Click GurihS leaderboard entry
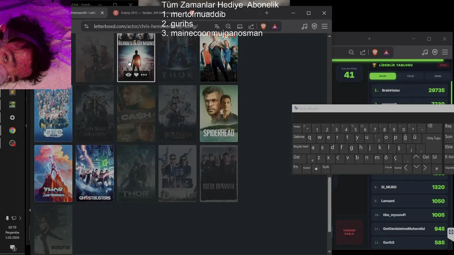Viewport: 454px width, 255px height. tap(410, 243)
